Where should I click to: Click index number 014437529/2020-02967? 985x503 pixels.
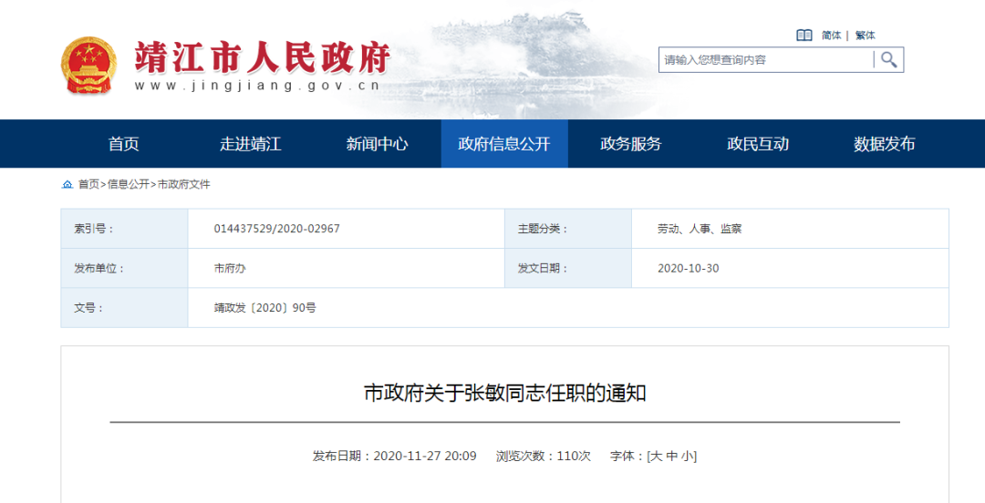pos(277,229)
